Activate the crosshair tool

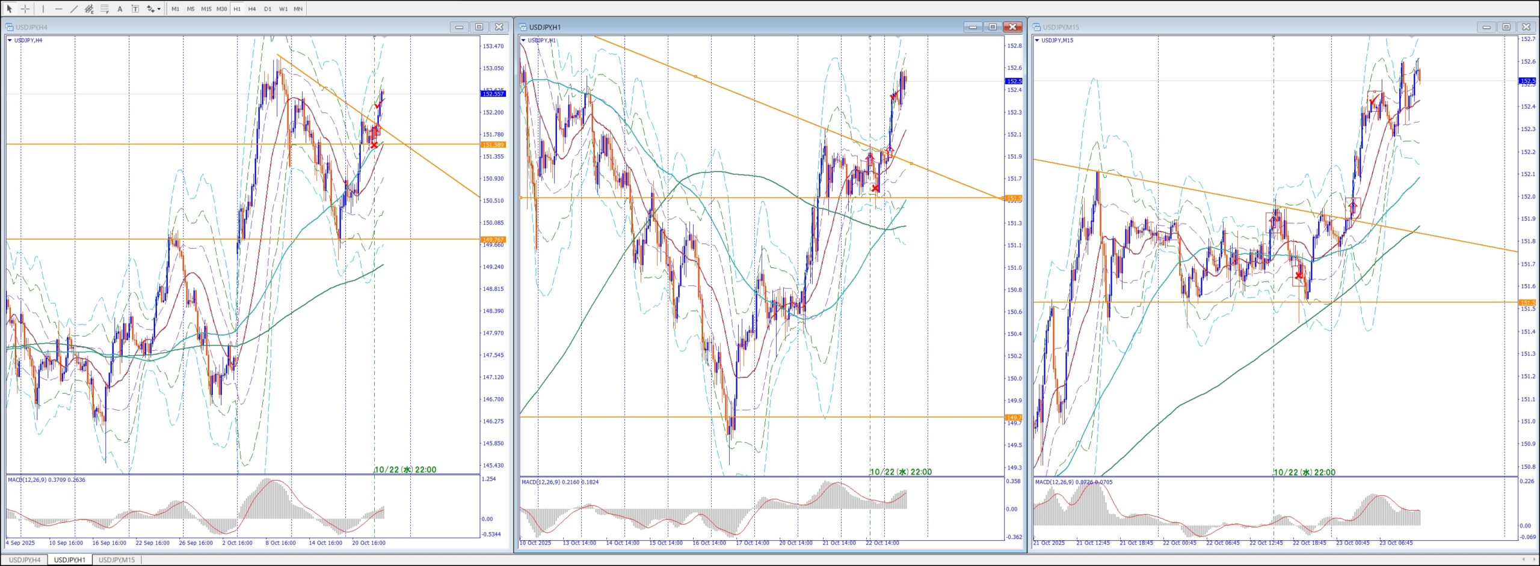(25, 8)
